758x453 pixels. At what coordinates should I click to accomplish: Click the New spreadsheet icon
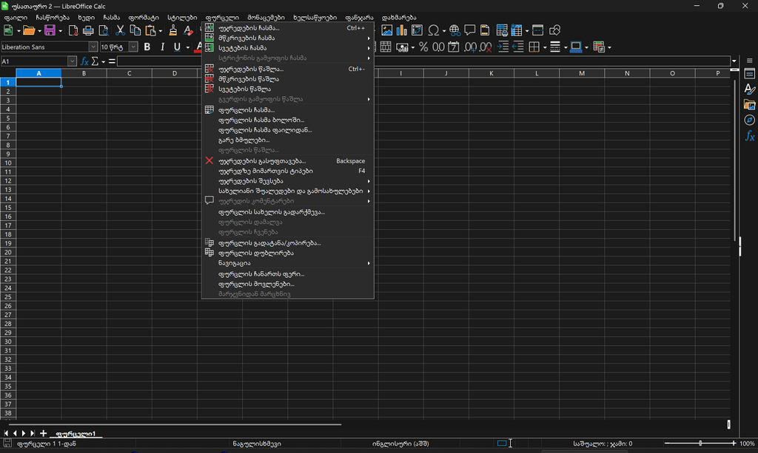tap(8, 30)
